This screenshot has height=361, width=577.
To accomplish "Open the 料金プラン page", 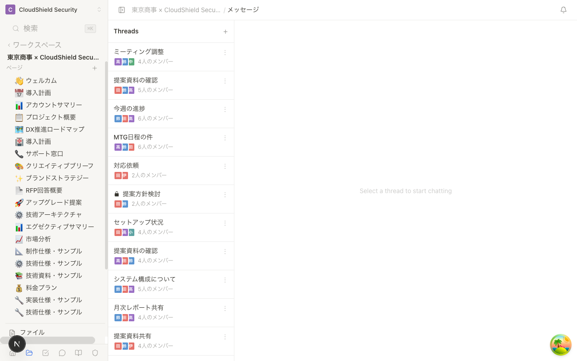I will click(x=41, y=288).
